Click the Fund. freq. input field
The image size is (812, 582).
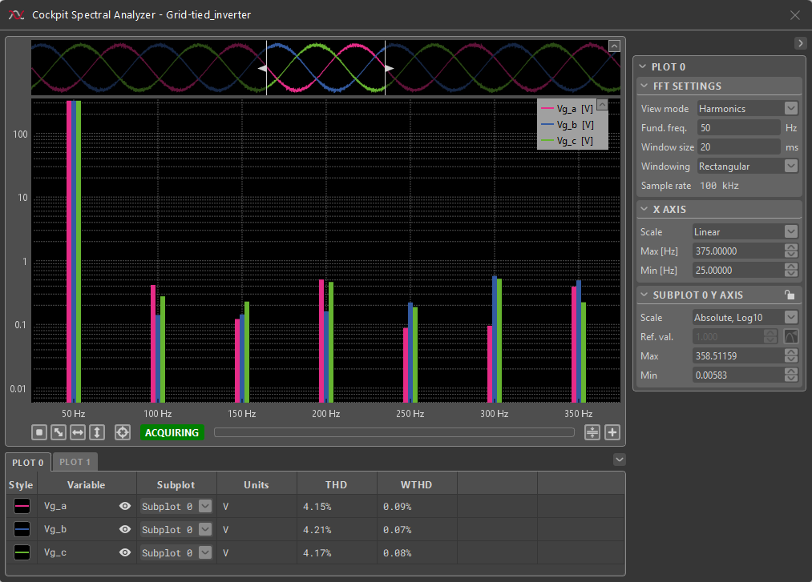(x=737, y=128)
